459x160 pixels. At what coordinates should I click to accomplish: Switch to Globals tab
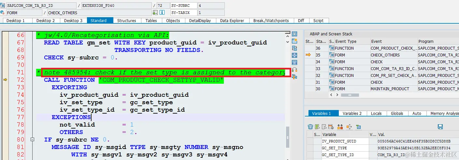coord(397,113)
